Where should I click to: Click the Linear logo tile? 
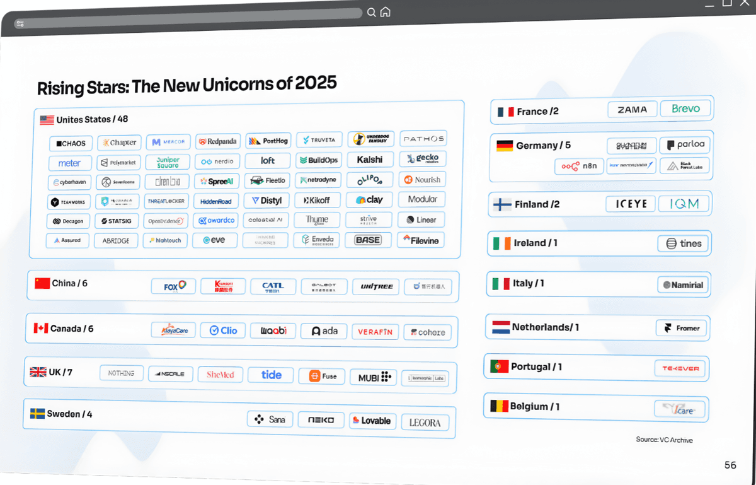(x=421, y=219)
